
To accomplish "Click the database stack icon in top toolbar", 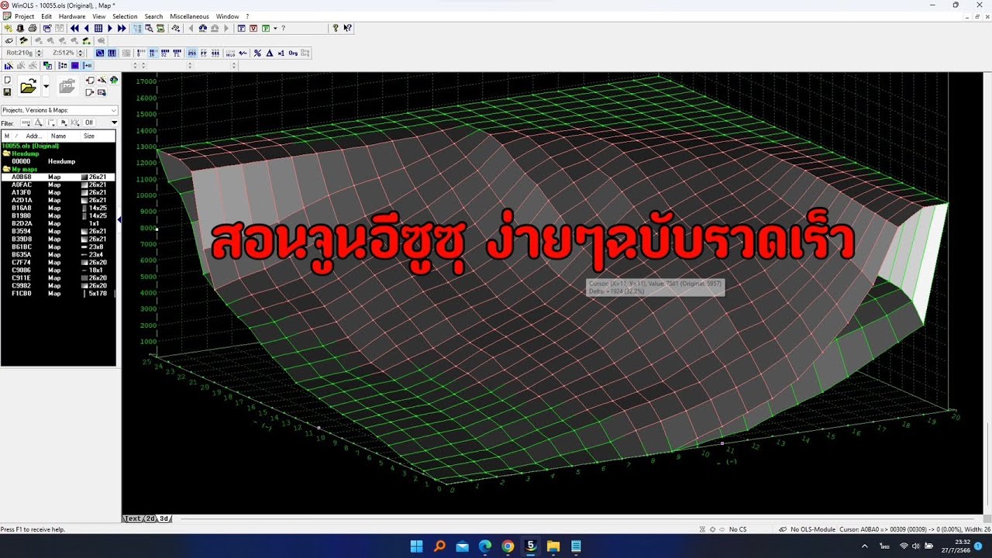I will pos(19,28).
